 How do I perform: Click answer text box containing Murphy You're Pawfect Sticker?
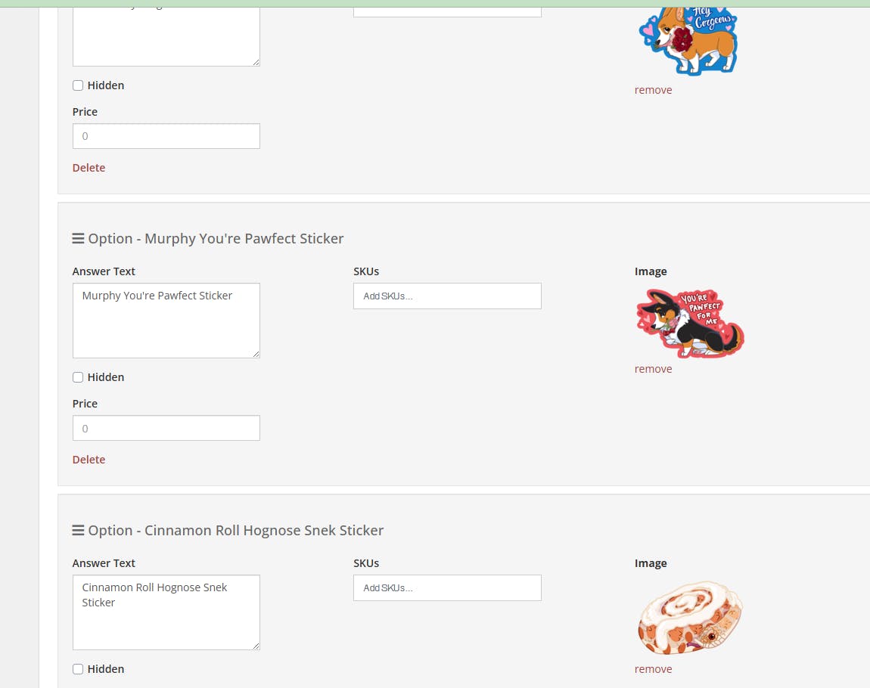coord(166,321)
